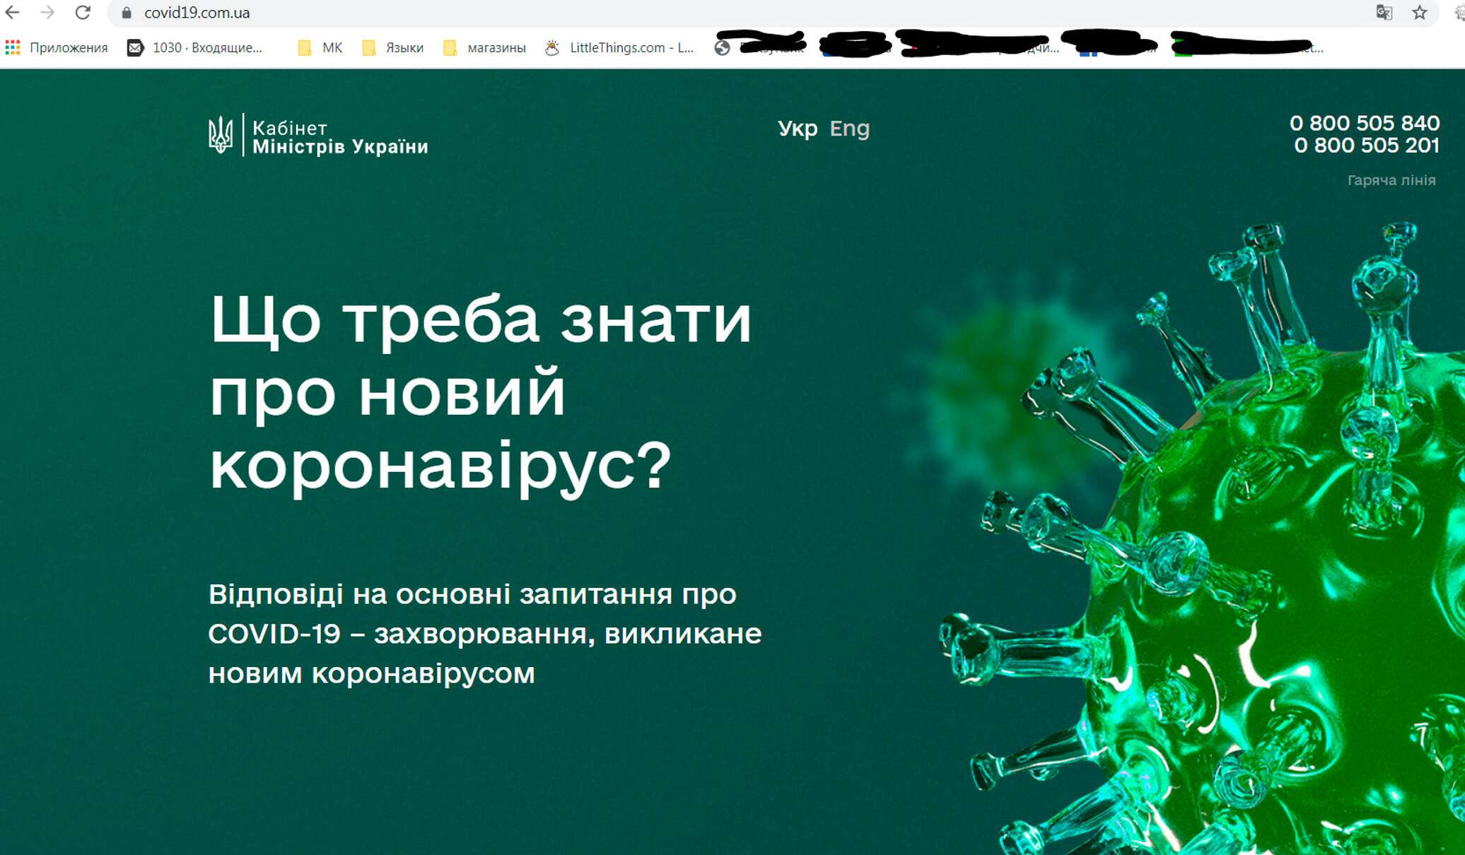Image resolution: width=1465 pixels, height=855 pixels.
Task: Click the Ukrainian trident emblem logo
Action: coord(221,134)
